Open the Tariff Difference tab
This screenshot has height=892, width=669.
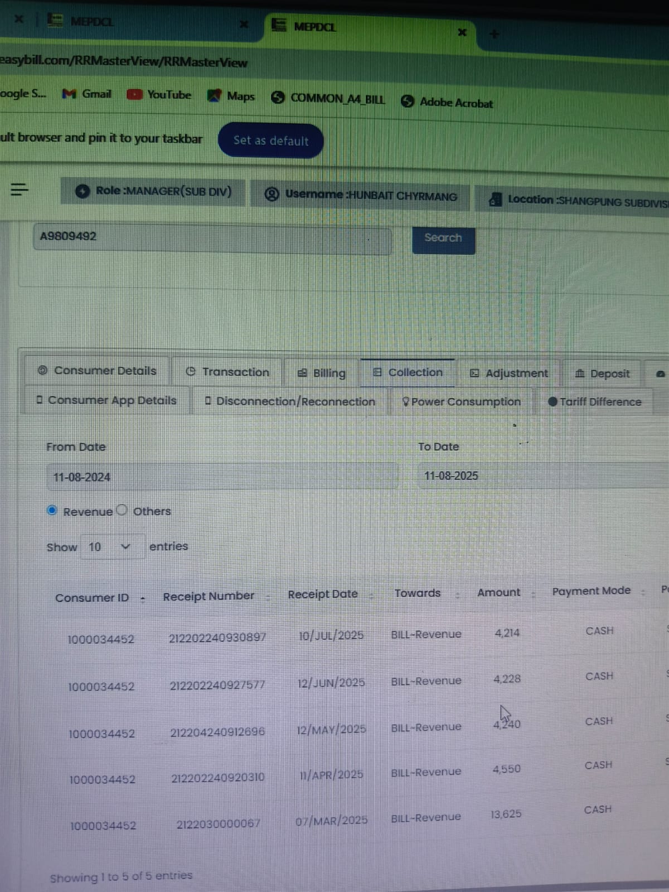(595, 402)
